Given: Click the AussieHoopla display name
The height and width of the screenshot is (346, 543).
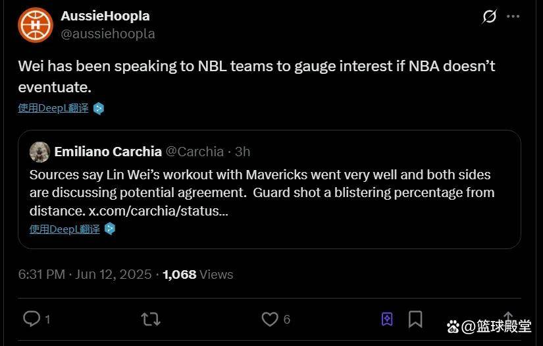Looking at the screenshot, I should [x=105, y=16].
